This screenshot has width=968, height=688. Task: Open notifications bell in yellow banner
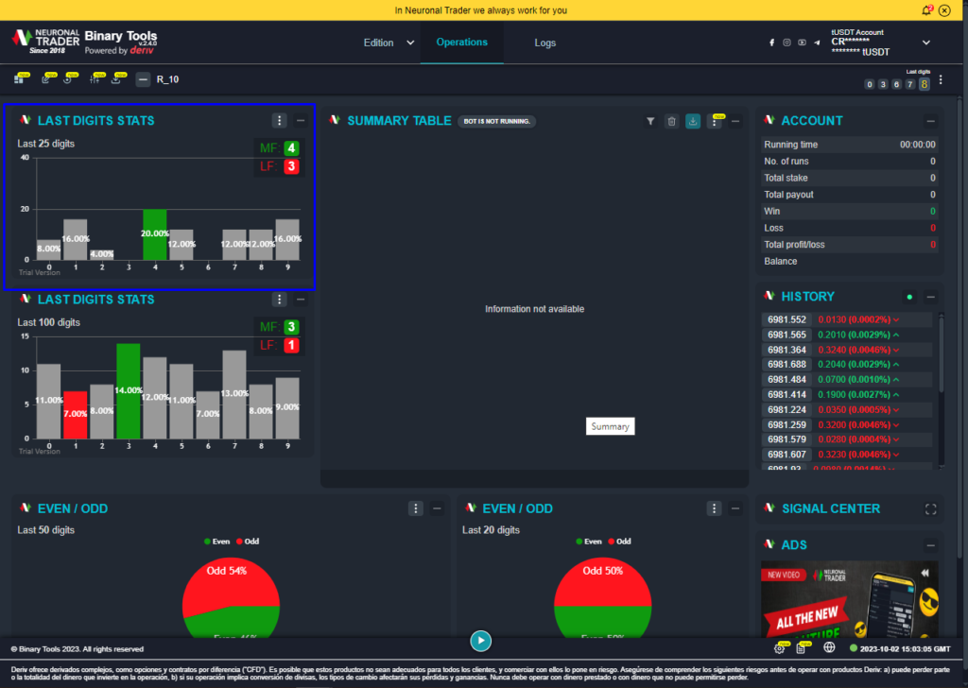(926, 9)
